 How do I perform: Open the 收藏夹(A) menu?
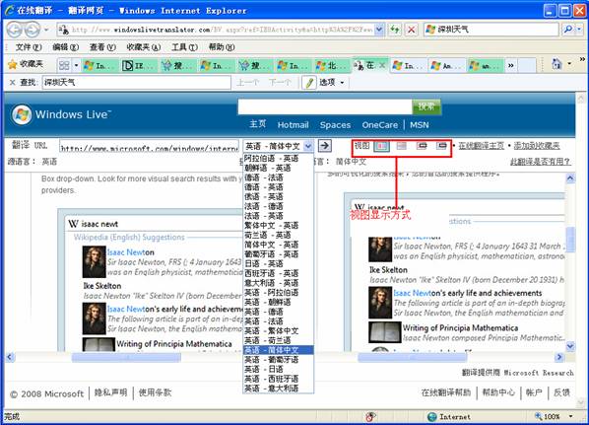pyautogui.click(x=144, y=47)
